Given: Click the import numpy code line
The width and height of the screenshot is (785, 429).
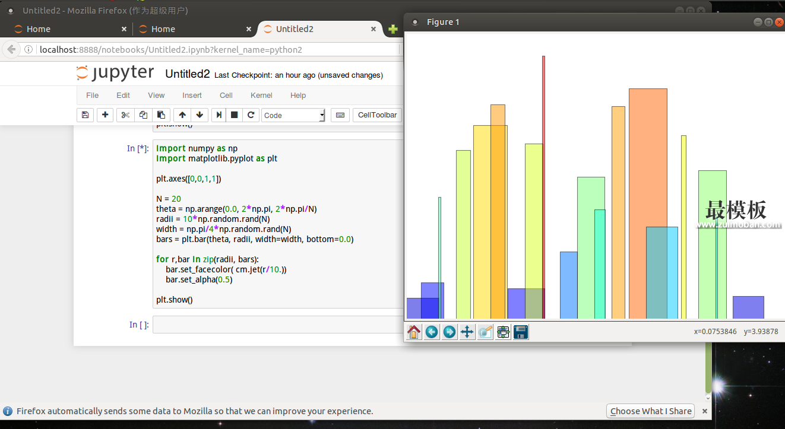Looking at the screenshot, I should [x=197, y=148].
